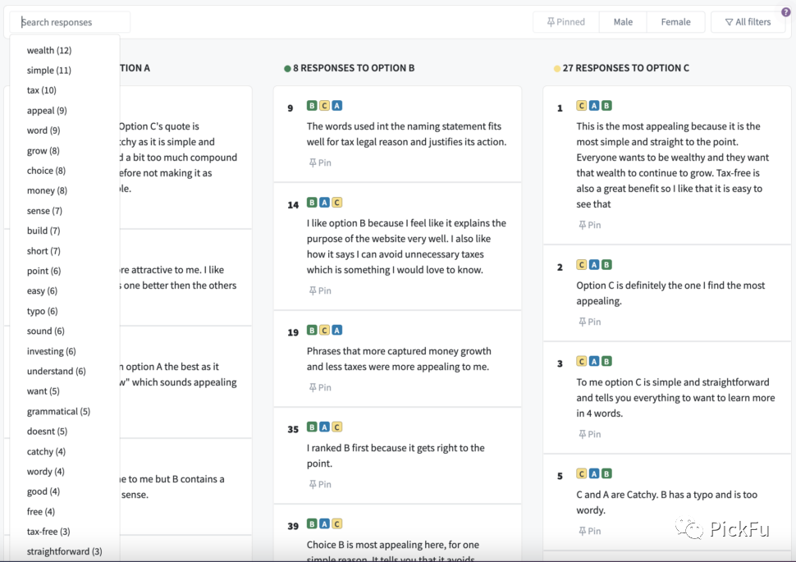Viewport: 796px width, 562px height.
Task: Select 'wealth (12)' from keyword suggestions
Action: [x=49, y=51]
